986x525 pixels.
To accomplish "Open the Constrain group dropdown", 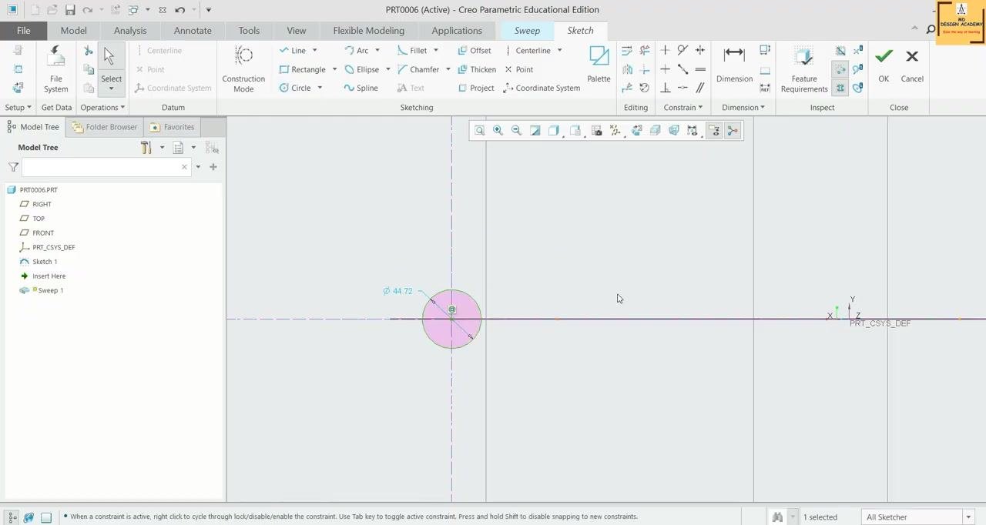I will tap(683, 108).
